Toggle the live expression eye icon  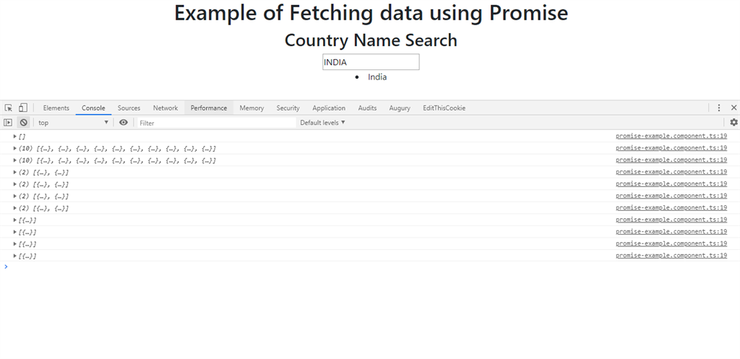pos(123,123)
